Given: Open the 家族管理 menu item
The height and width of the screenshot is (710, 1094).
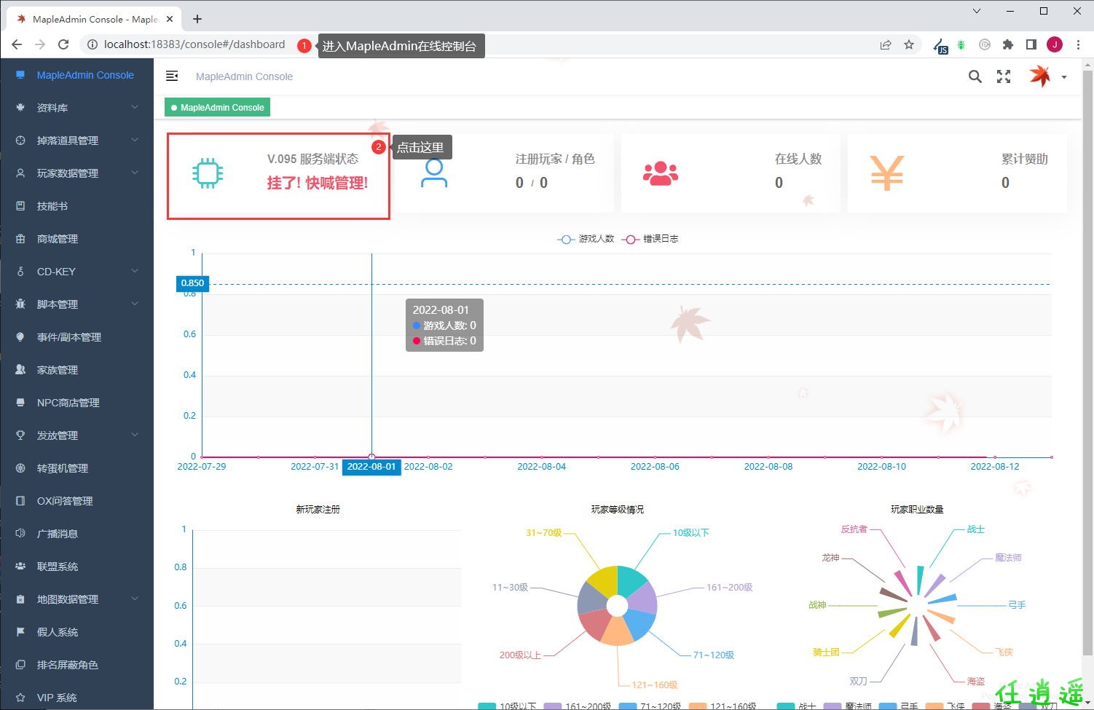Looking at the screenshot, I should (x=76, y=370).
